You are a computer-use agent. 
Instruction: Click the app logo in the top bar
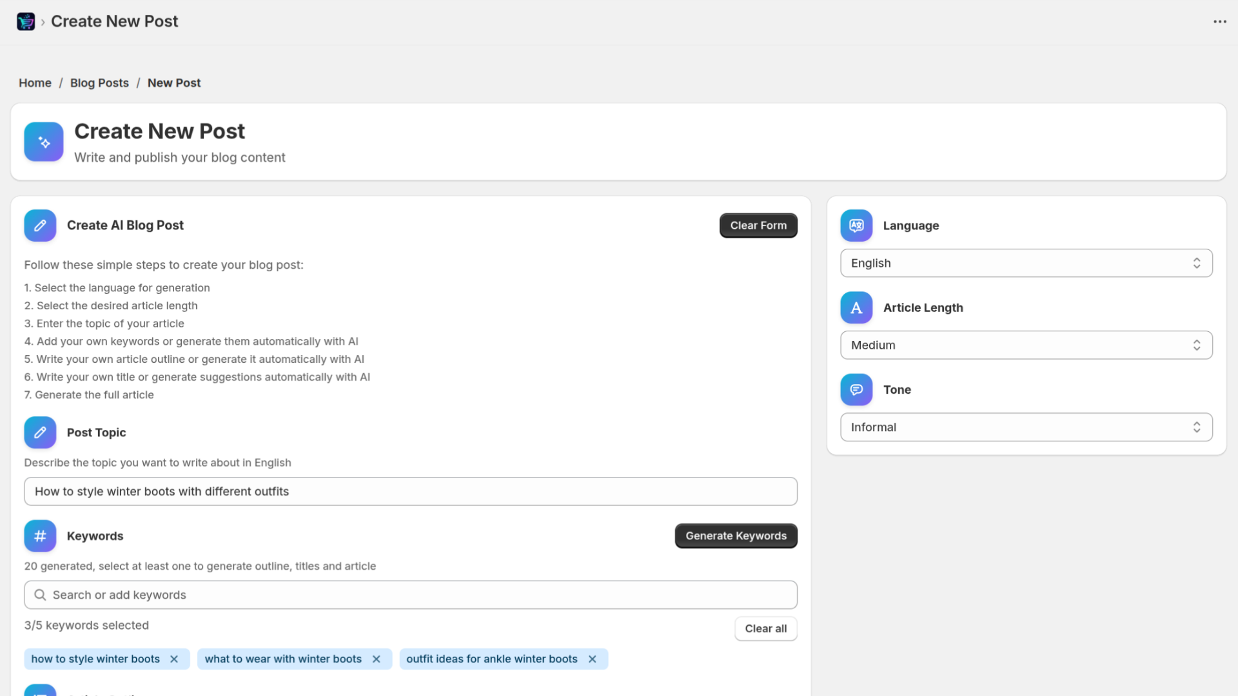[26, 21]
